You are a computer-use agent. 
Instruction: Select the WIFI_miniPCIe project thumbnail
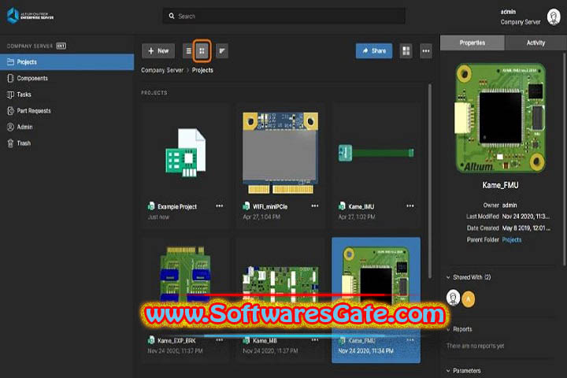click(x=280, y=152)
